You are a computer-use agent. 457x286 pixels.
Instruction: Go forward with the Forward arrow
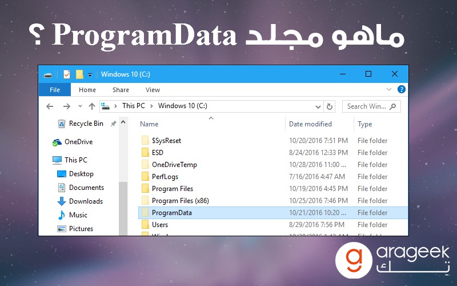point(67,106)
